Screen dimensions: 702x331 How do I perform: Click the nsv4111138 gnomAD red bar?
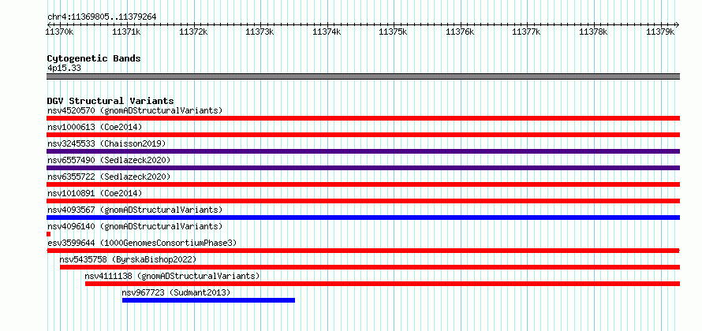point(383,284)
